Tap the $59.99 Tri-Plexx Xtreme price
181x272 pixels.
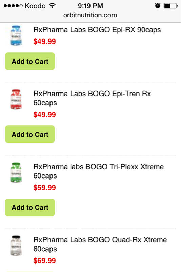point(45,188)
